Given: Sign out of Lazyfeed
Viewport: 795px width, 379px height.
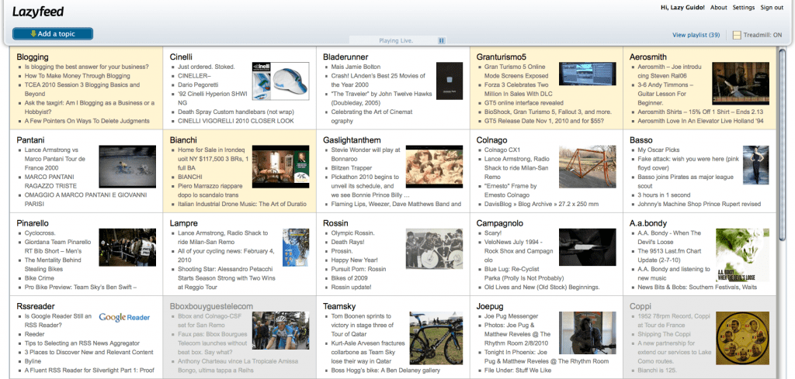Looking at the screenshot, I should 772,8.
